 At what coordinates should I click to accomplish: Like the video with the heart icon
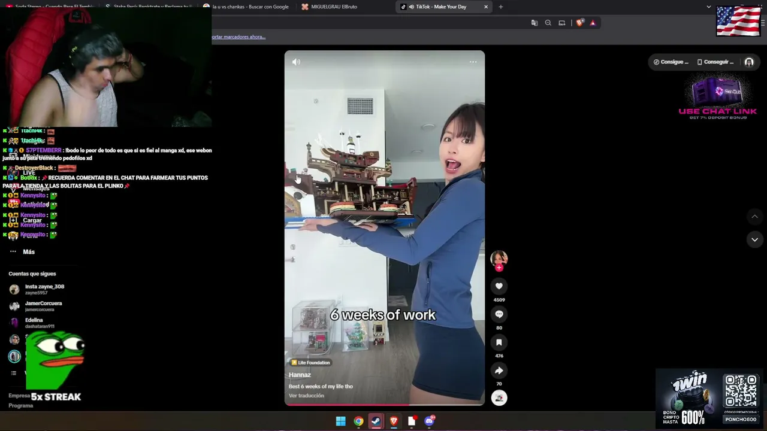click(x=499, y=286)
